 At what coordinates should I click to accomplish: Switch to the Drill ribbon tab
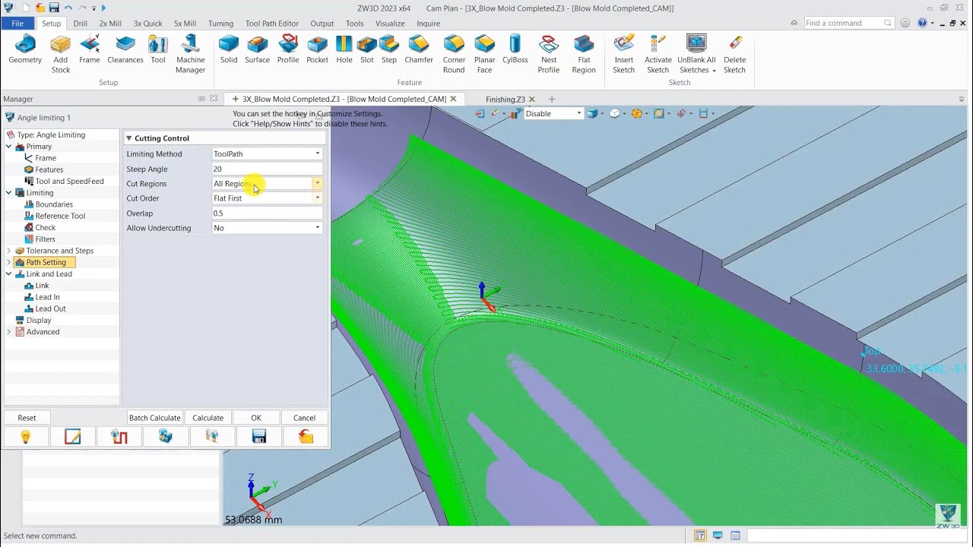80,24
